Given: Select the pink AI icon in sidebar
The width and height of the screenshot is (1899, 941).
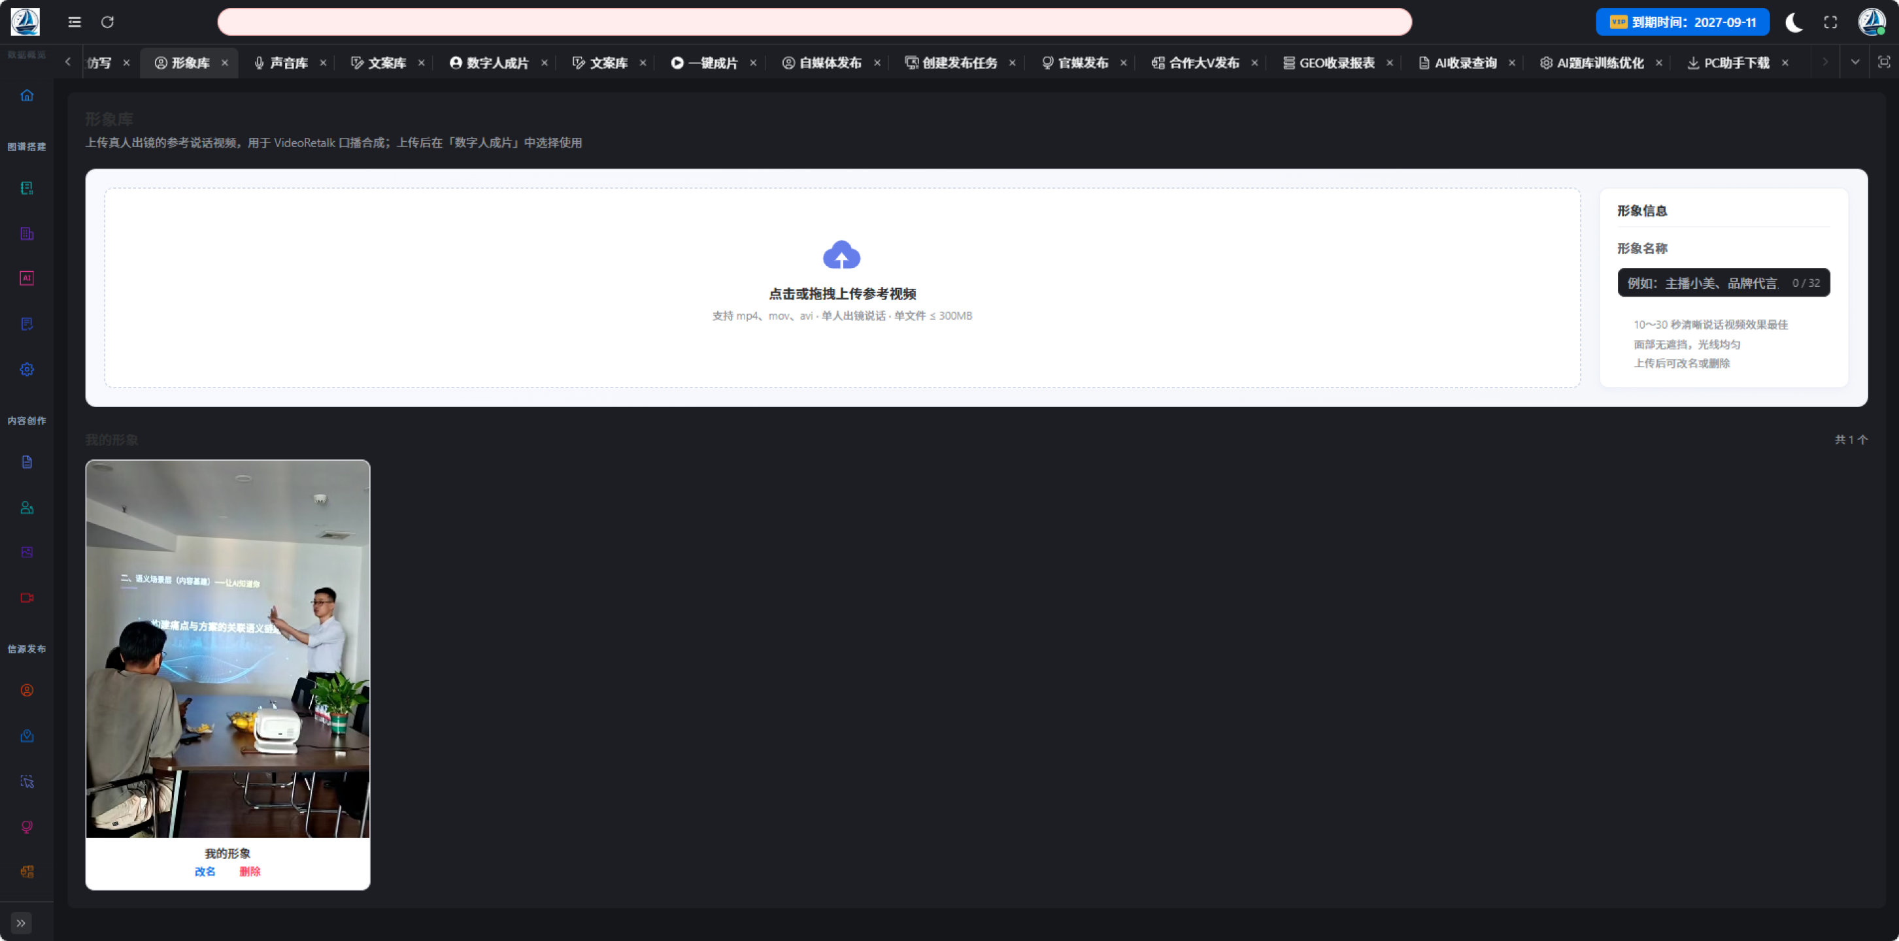Looking at the screenshot, I should coord(27,278).
